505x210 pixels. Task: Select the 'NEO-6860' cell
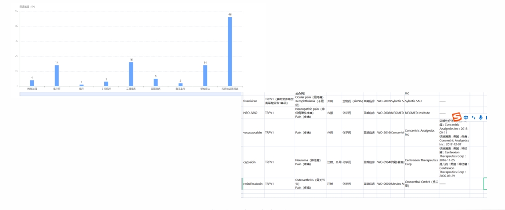coord(254,113)
